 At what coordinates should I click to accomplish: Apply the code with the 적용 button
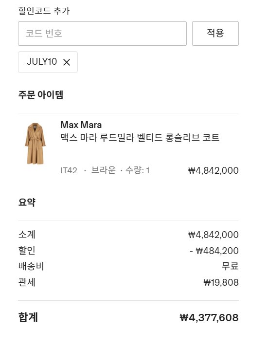[x=215, y=34]
